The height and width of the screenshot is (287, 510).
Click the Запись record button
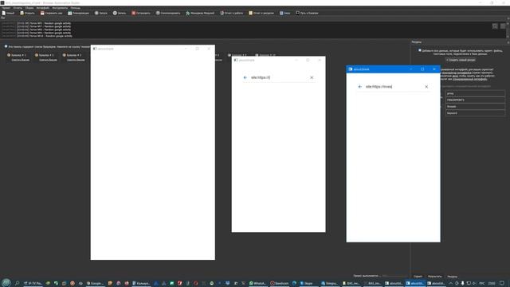click(x=120, y=13)
